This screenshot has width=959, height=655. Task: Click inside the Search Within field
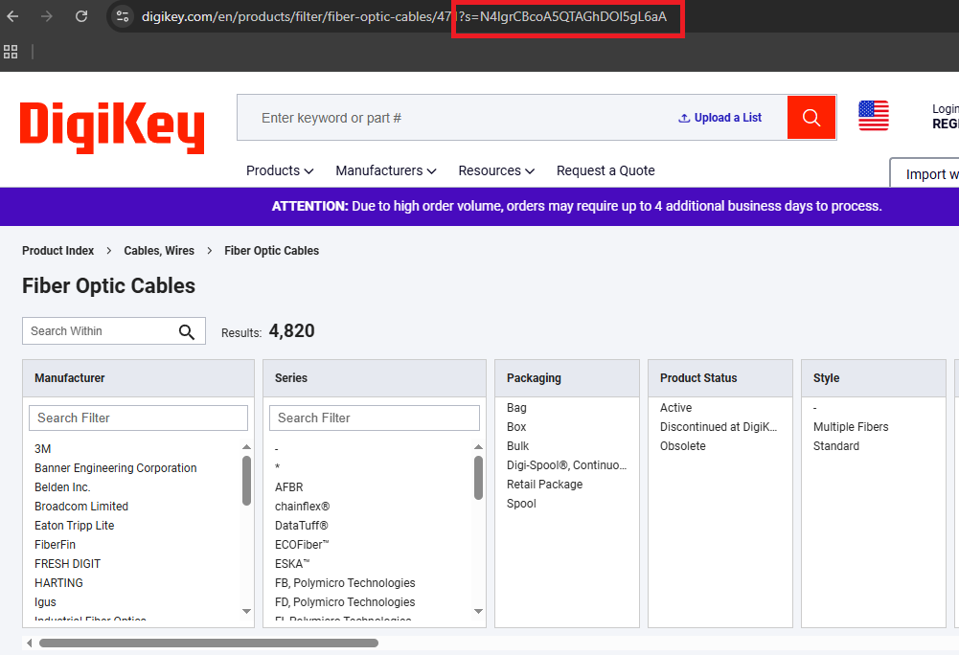pyautogui.click(x=96, y=330)
